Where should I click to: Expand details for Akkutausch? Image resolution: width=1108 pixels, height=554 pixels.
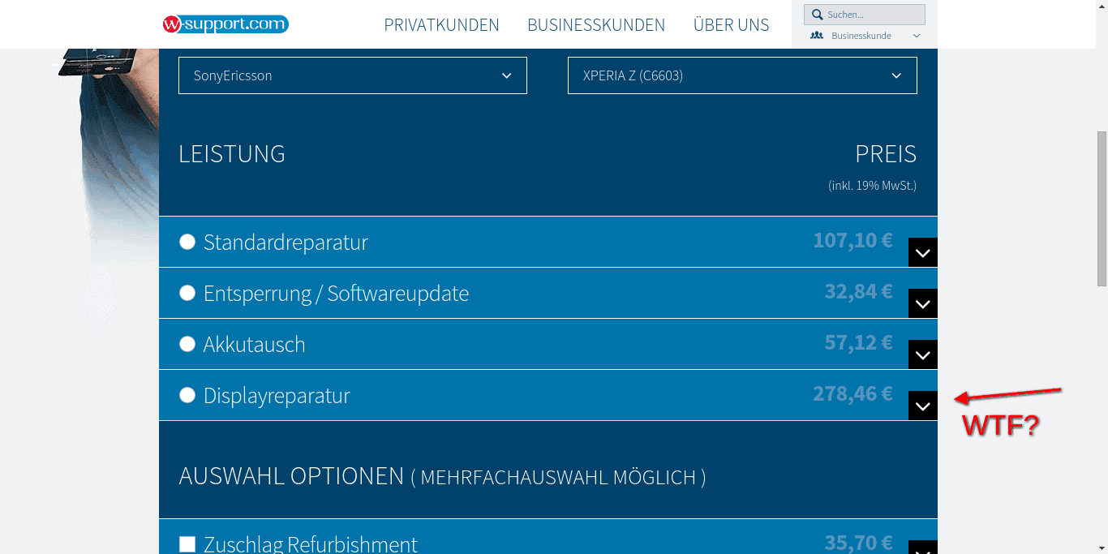tap(923, 354)
